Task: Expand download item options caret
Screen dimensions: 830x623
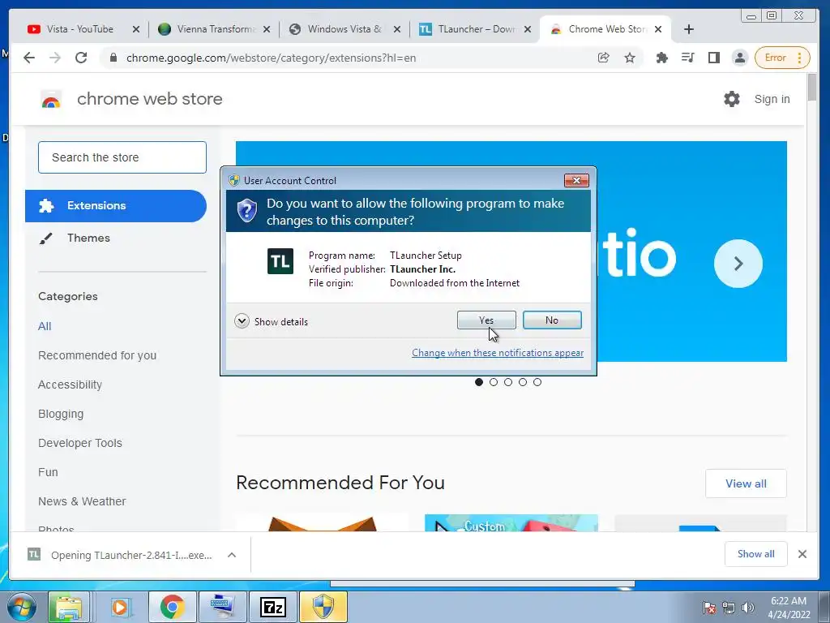Action: click(x=232, y=555)
